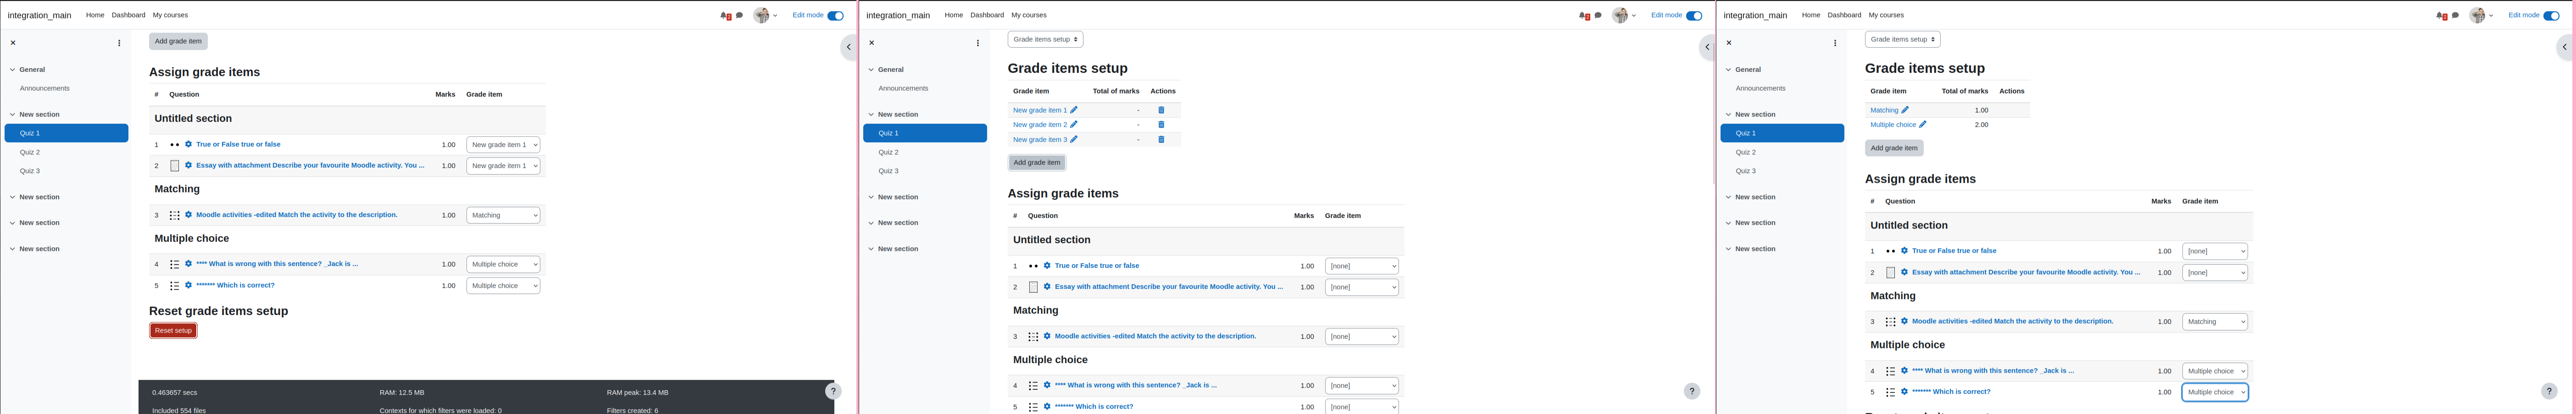Image resolution: width=2576 pixels, height=414 pixels.
Task: Open Grade items setup selector in middle pane
Action: pos(1045,39)
